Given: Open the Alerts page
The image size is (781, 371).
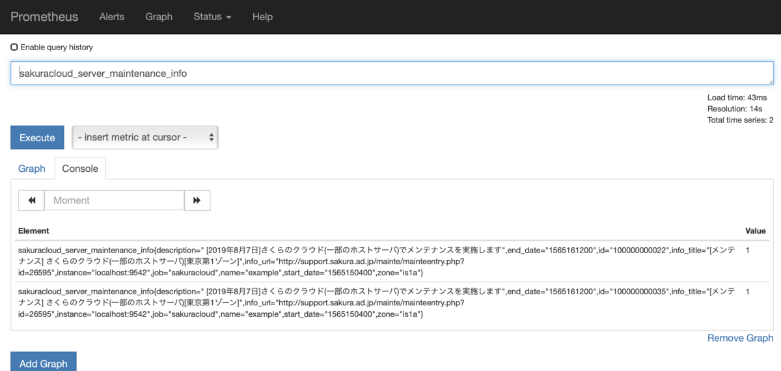Looking at the screenshot, I should point(112,17).
